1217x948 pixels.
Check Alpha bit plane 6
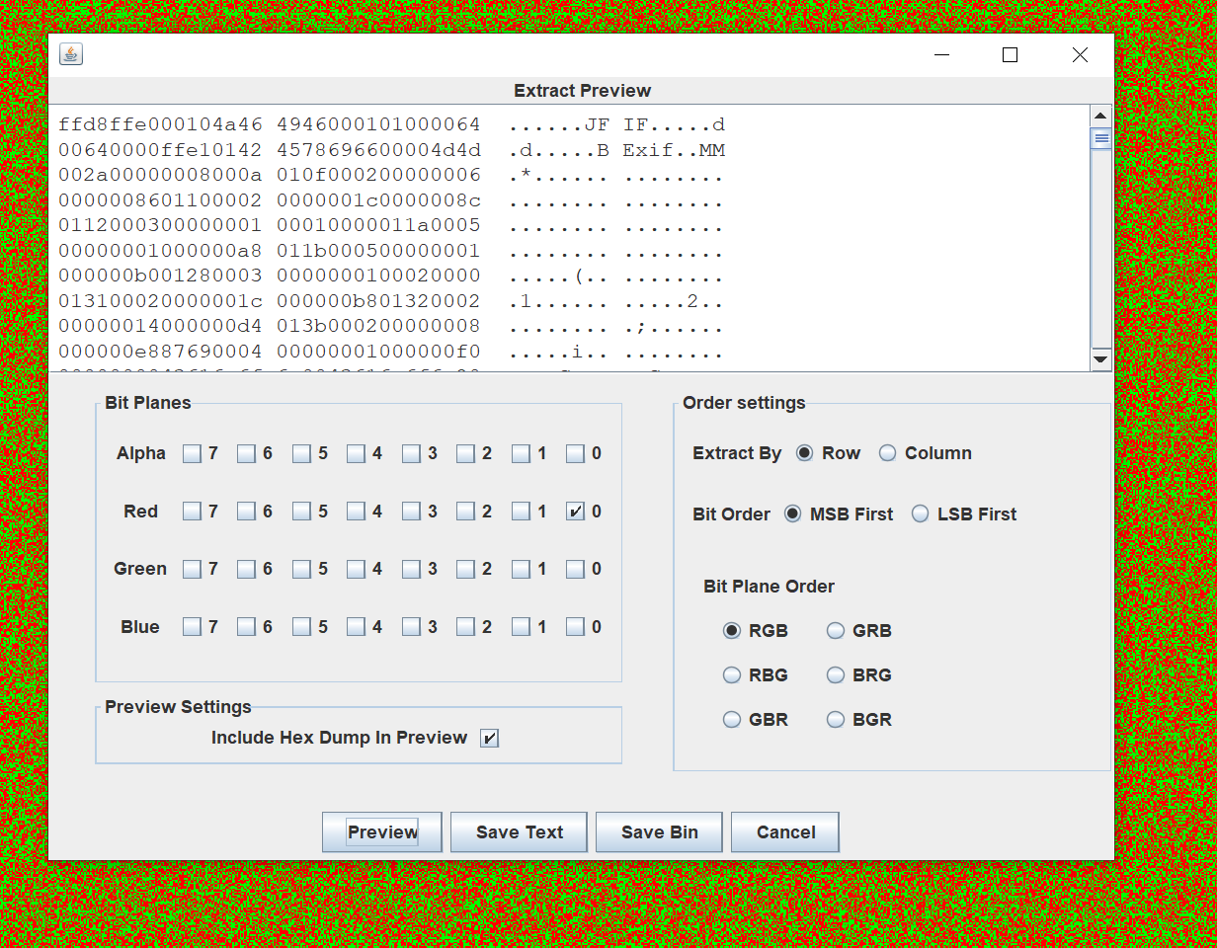coord(247,454)
